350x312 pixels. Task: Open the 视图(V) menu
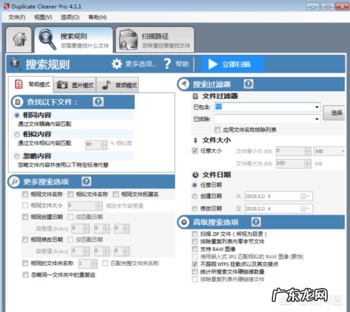pyautogui.click(x=43, y=17)
